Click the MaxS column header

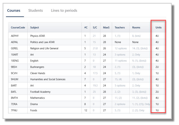click(106, 28)
